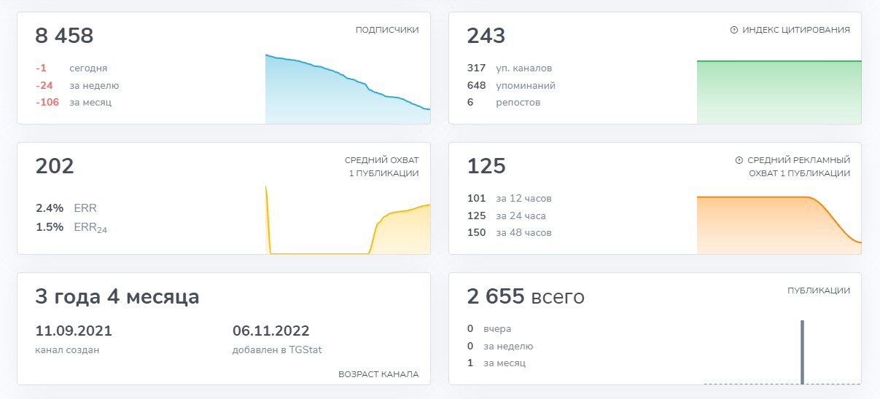Click the green citation index chart
The image size is (880, 399).
779,92
